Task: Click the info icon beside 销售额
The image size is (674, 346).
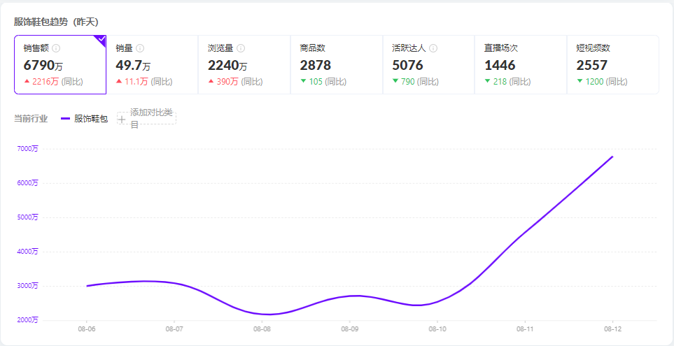Action: [56, 48]
